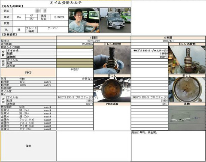
Task: Click the SOD-1 additive cell under 2回目
Action: (x=150, y=57)
